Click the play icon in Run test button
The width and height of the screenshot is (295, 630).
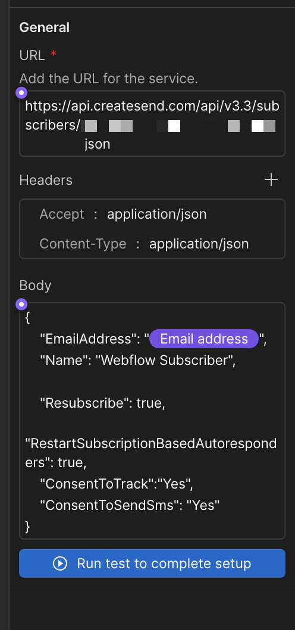pos(60,563)
